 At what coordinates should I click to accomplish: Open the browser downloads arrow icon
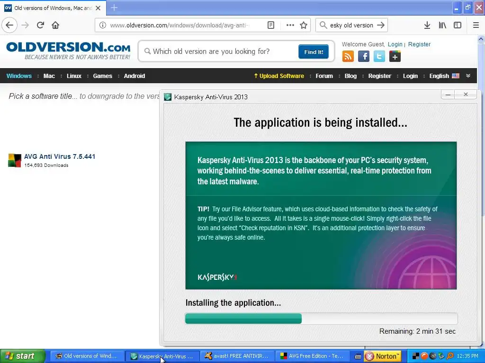427,25
